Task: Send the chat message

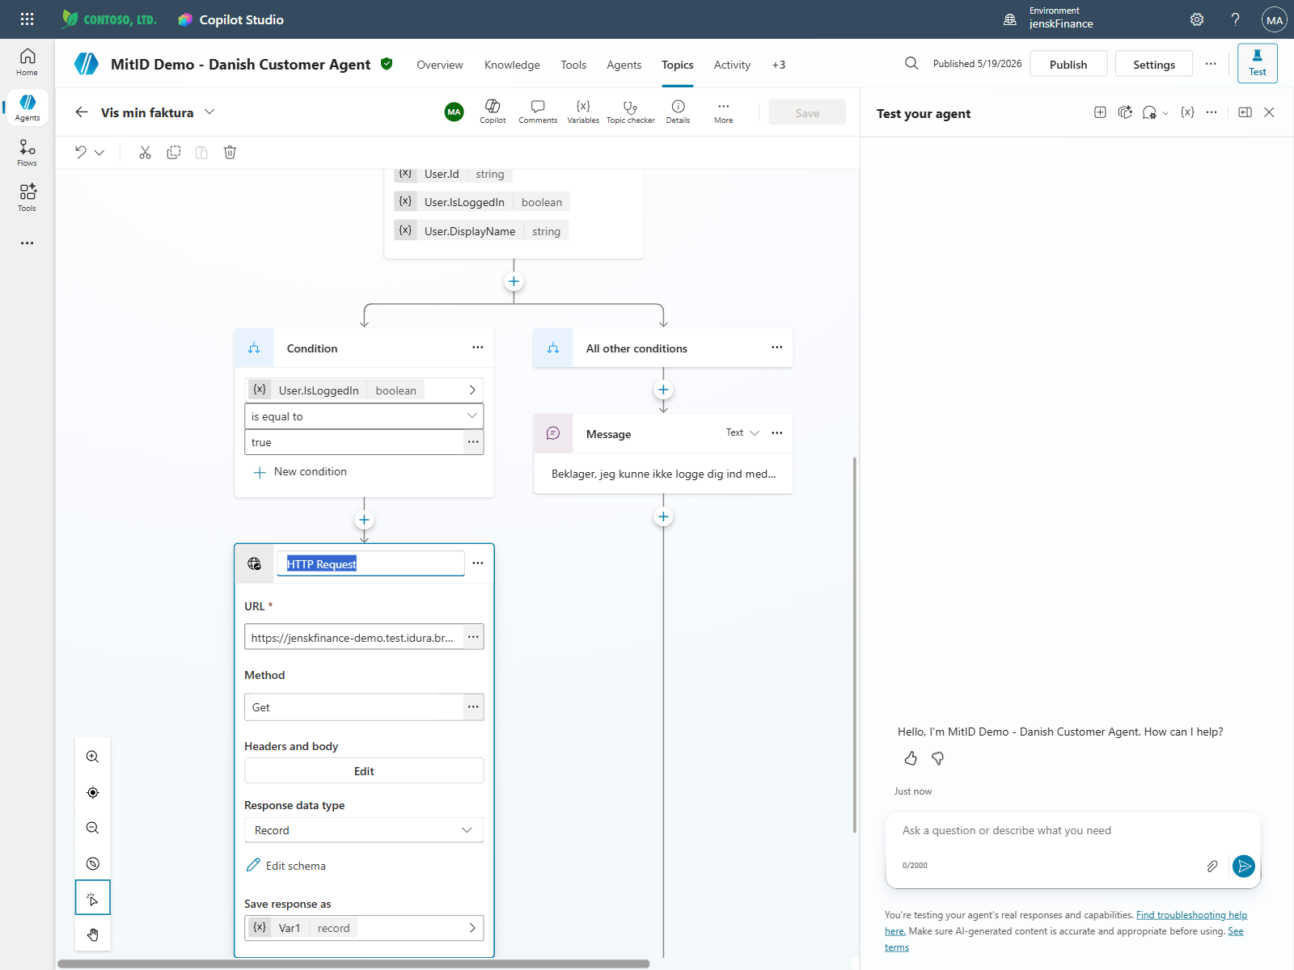Action: 1244,866
